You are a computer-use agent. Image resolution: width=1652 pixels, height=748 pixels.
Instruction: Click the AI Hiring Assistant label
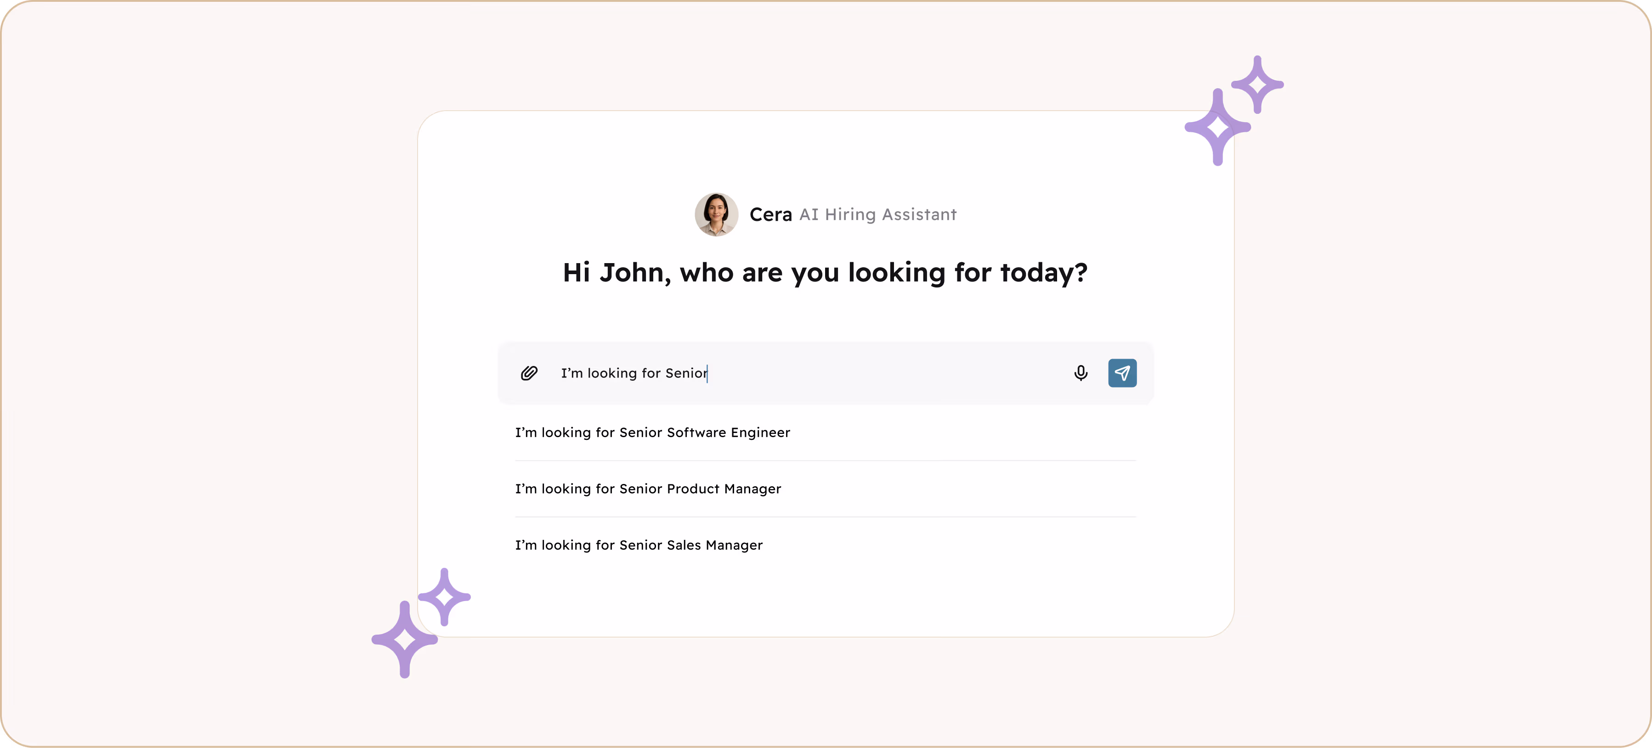tap(877, 215)
